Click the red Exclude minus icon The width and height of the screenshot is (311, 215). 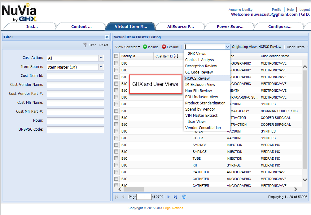pyautogui.click(x=164, y=47)
